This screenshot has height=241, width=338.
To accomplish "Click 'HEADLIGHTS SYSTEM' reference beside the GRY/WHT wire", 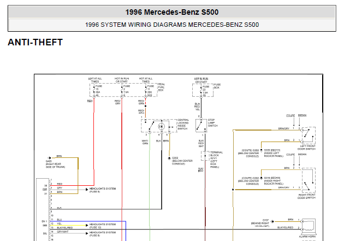I will tap(103, 234).
